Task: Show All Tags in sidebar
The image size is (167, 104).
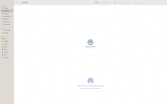Action: point(7,57)
